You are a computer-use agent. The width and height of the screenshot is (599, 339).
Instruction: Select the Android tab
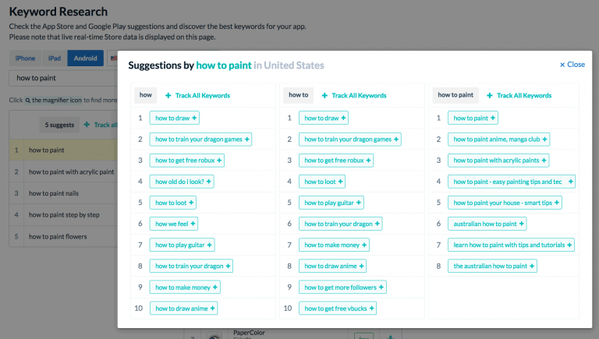tap(85, 58)
